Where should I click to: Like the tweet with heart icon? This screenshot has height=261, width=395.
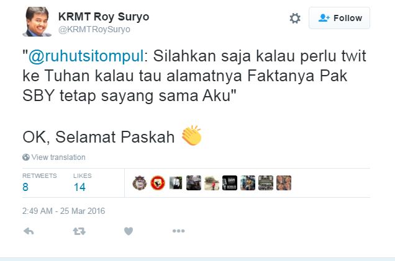click(129, 231)
